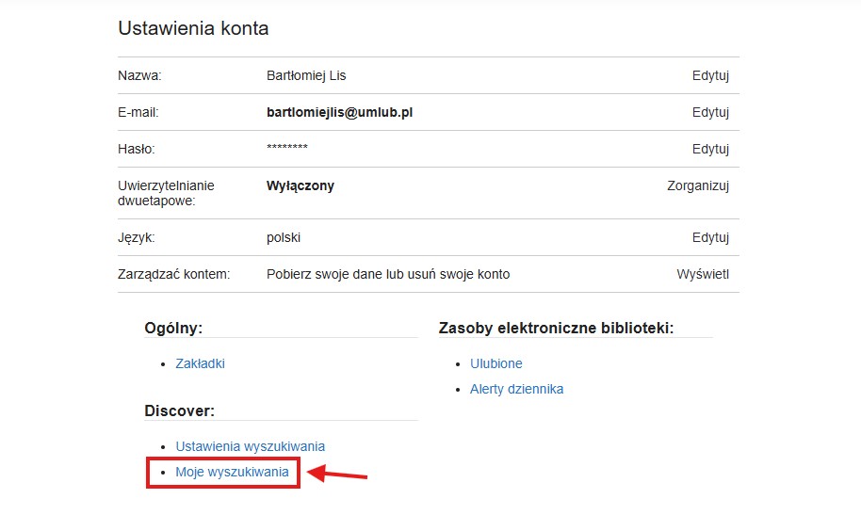Open Ustawienia wyszukiwania link
This screenshot has width=861, height=515.
(250, 446)
